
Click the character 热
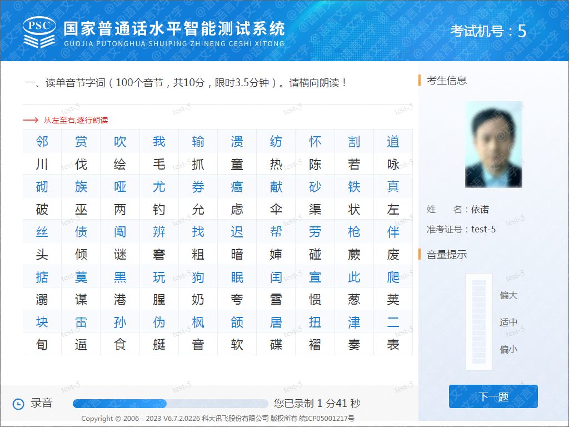[x=276, y=164]
